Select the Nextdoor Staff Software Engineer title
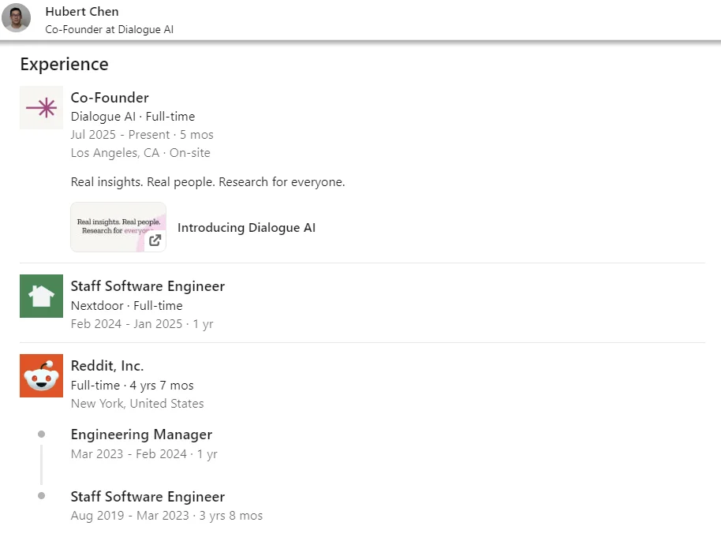The height and width of the screenshot is (537, 721). pyautogui.click(x=148, y=286)
